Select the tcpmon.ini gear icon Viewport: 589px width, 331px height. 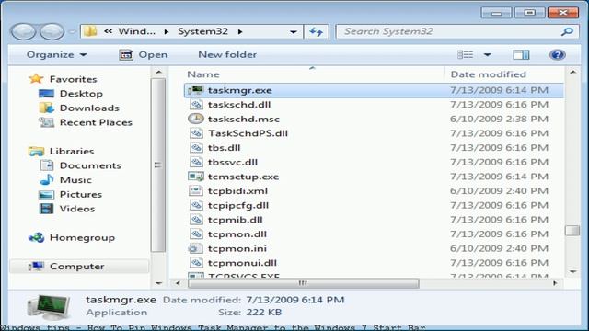[195, 248]
